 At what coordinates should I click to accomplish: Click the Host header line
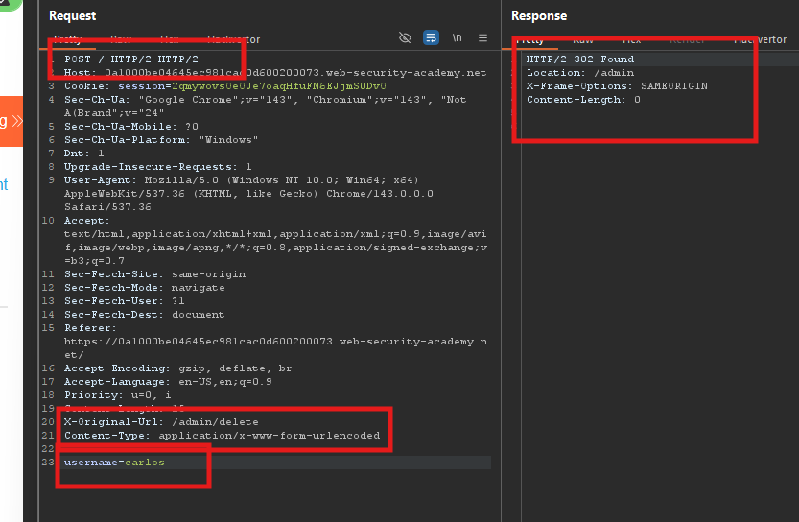(x=275, y=73)
